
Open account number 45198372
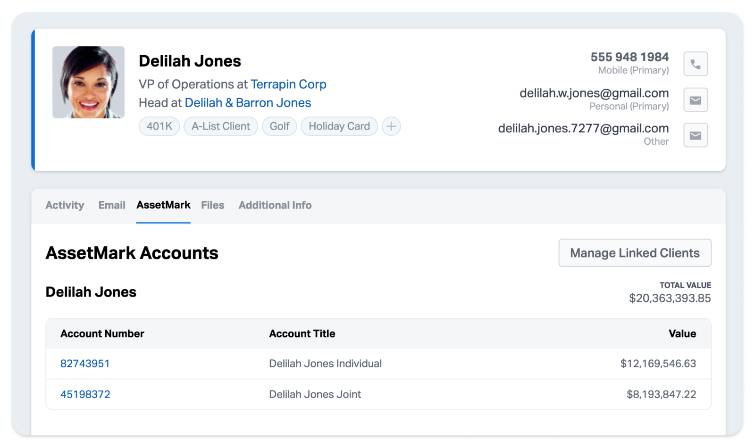tap(85, 394)
